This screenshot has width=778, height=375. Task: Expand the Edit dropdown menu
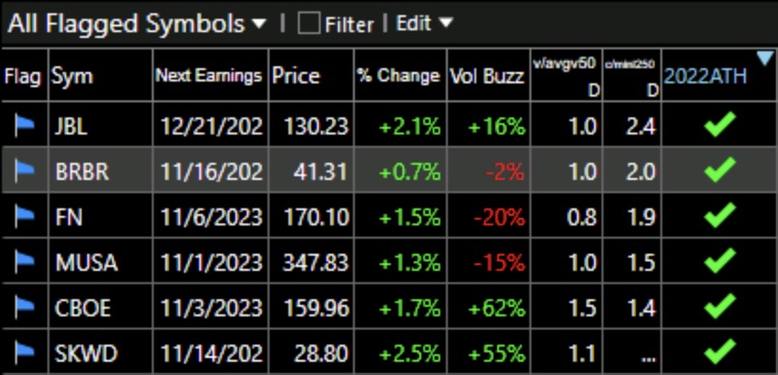coord(424,23)
